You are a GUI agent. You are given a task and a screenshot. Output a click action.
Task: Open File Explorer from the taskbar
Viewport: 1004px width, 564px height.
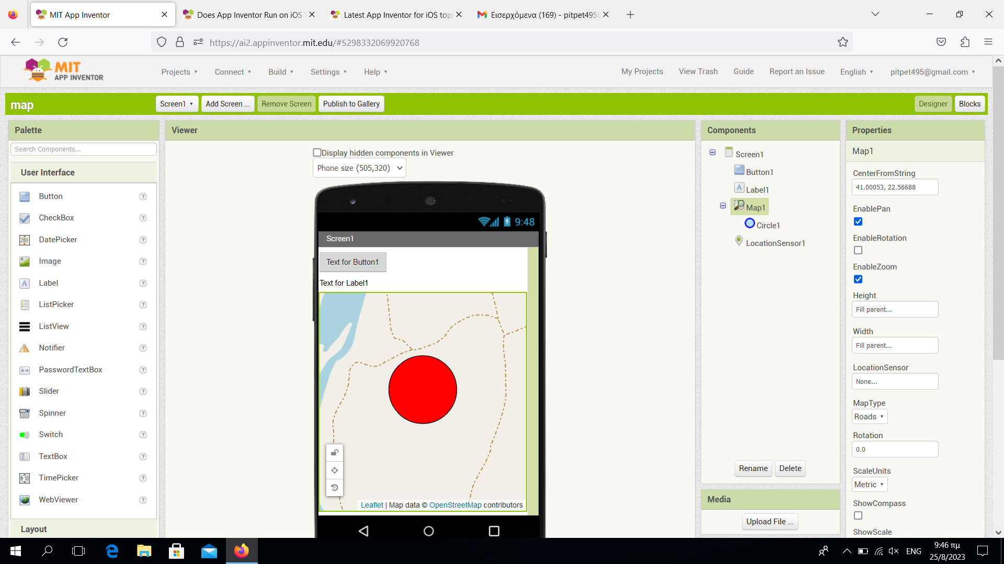click(x=144, y=551)
